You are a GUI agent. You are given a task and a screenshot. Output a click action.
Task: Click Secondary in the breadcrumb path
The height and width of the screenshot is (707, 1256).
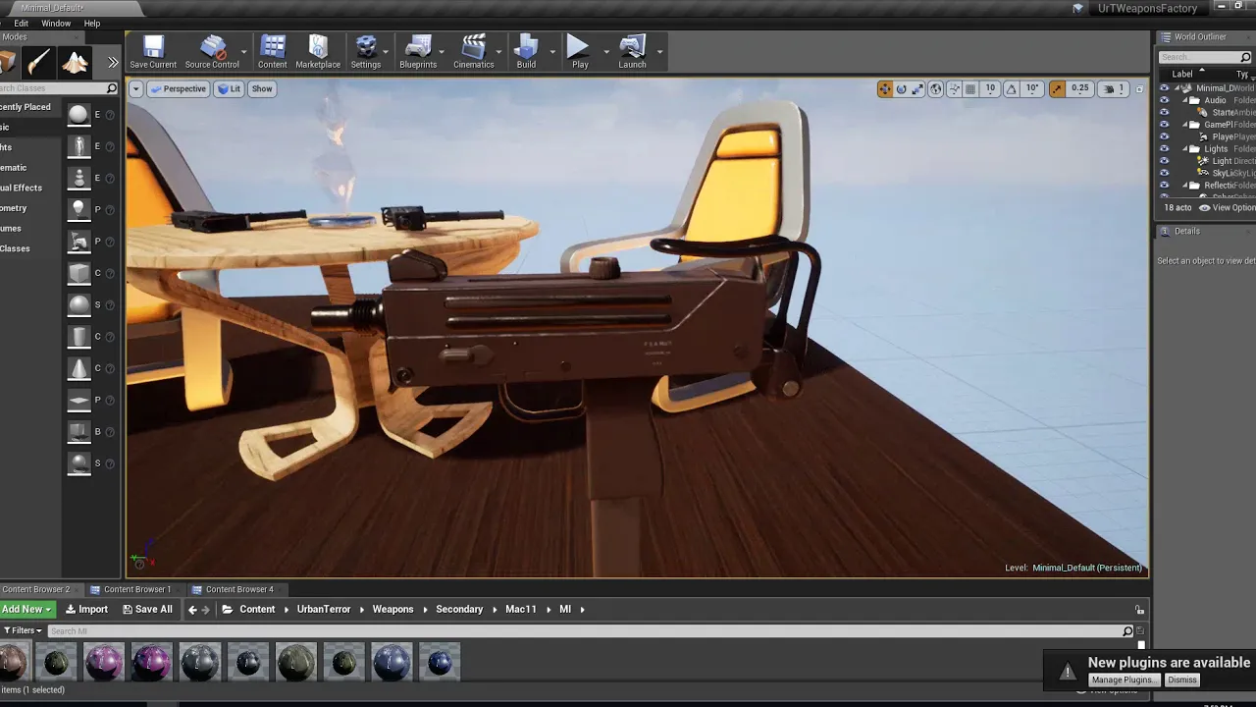pyautogui.click(x=459, y=610)
